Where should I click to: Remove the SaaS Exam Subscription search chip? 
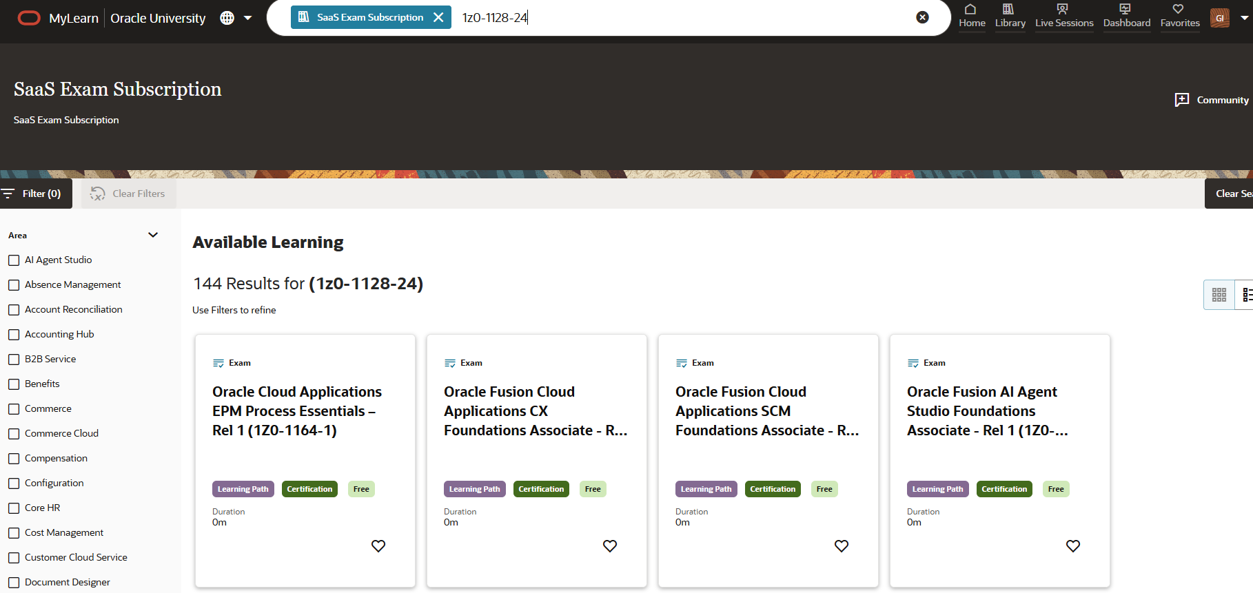point(438,17)
